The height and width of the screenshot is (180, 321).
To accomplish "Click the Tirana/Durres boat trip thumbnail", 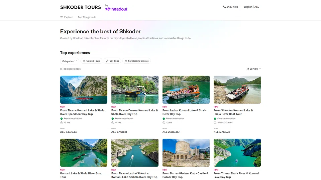I will [x=135, y=90].
